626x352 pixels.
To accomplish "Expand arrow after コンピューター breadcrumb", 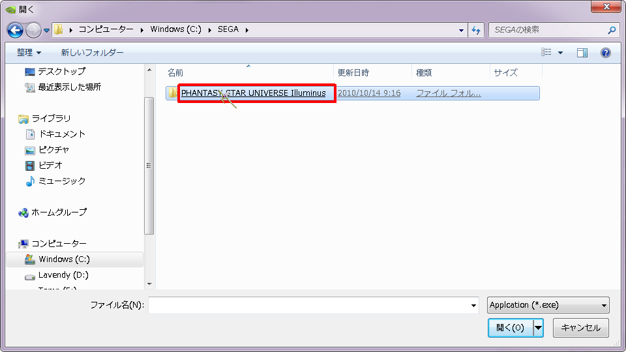I will tap(142, 30).
